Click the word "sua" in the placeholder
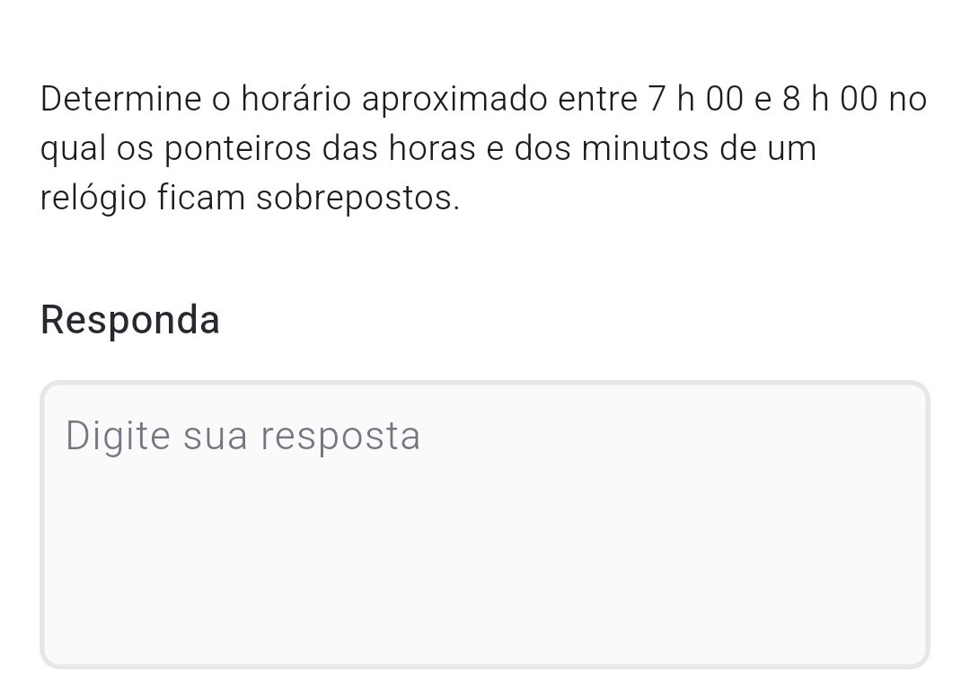 (216, 437)
